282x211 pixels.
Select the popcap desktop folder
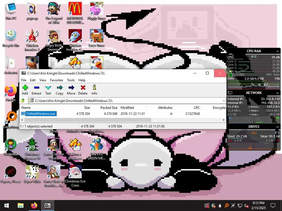(x=32, y=11)
